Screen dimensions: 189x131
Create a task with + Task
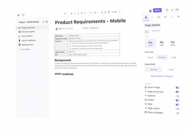(x=114, y=12)
